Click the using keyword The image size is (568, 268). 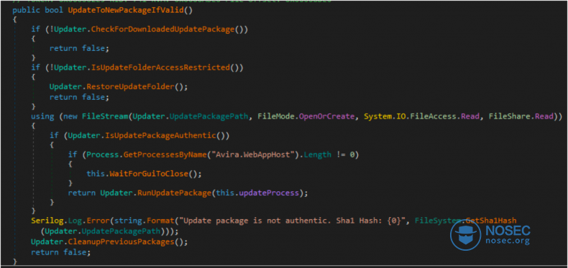[x=42, y=116]
